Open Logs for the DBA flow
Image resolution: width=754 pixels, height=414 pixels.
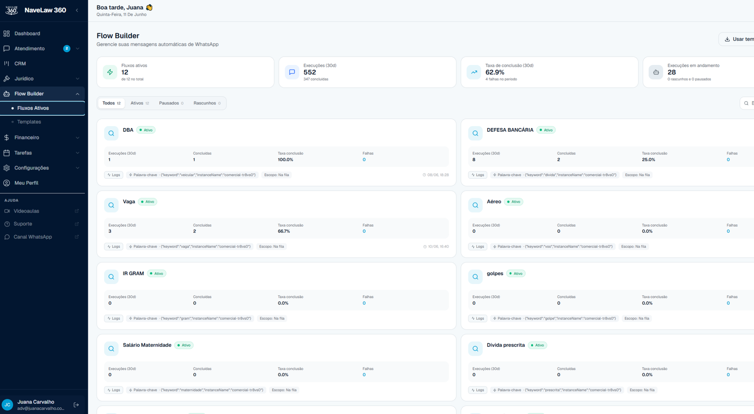coord(114,175)
